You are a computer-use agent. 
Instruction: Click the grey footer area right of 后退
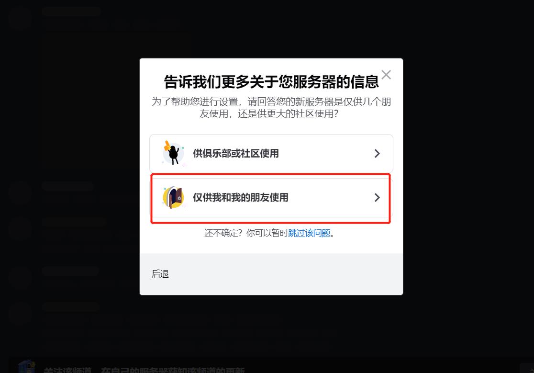click(x=286, y=274)
